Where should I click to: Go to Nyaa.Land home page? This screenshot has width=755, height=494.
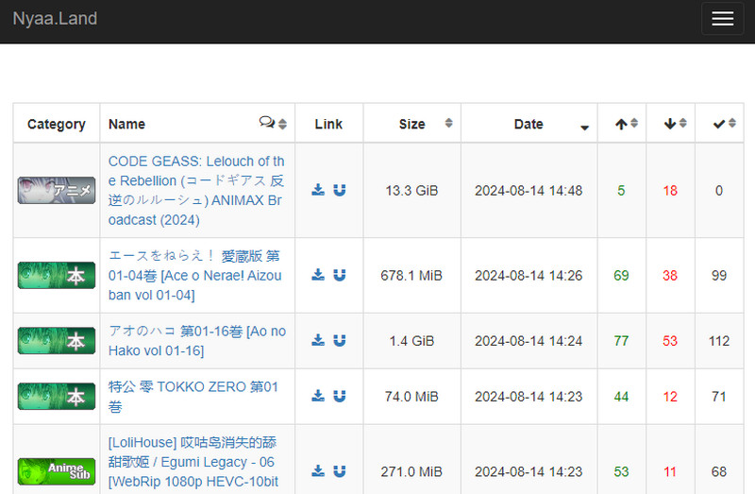tap(55, 19)
